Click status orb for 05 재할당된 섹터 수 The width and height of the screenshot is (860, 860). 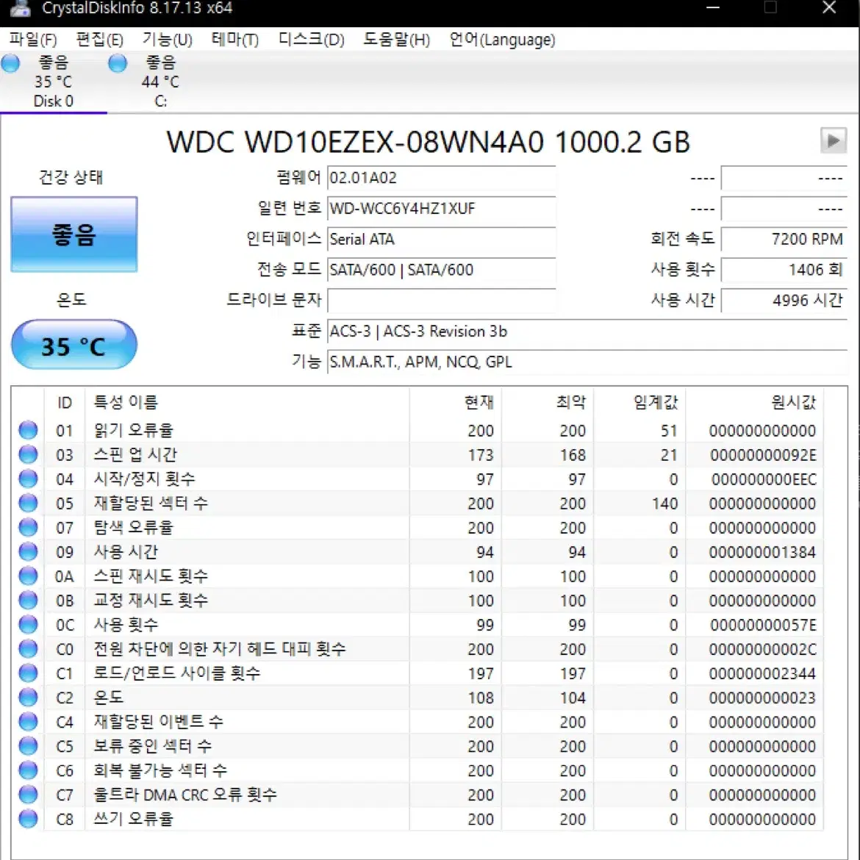pos(28,503)
